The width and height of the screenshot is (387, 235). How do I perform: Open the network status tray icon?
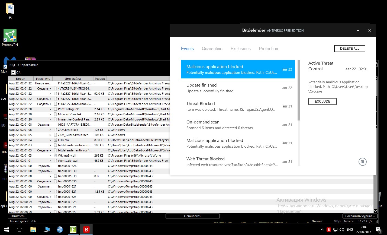pos(335,230)
